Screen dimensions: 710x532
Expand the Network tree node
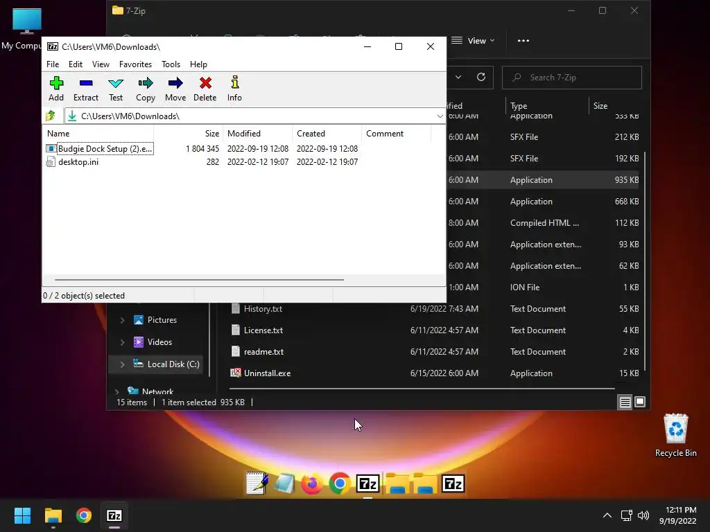[x=116, y=392]
